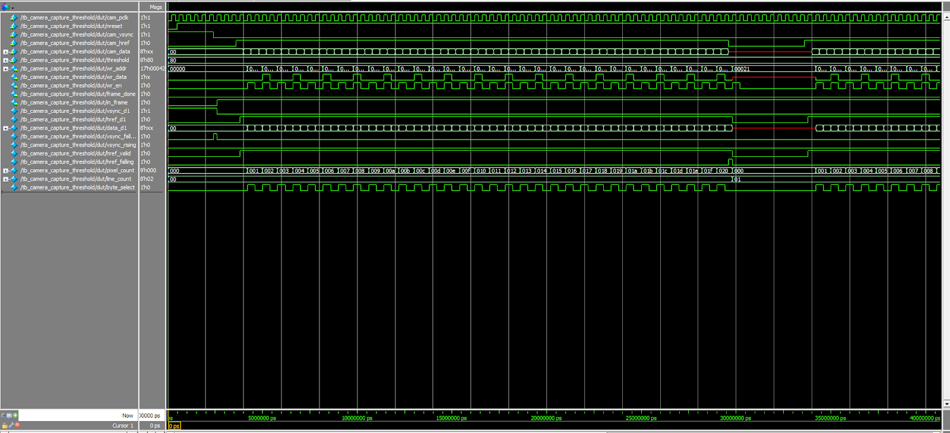The width and height of the screenshot is (950, 433).
Task: Click the toggle leaf names icon
Action: pyautogui.click(x=3, y=415)
